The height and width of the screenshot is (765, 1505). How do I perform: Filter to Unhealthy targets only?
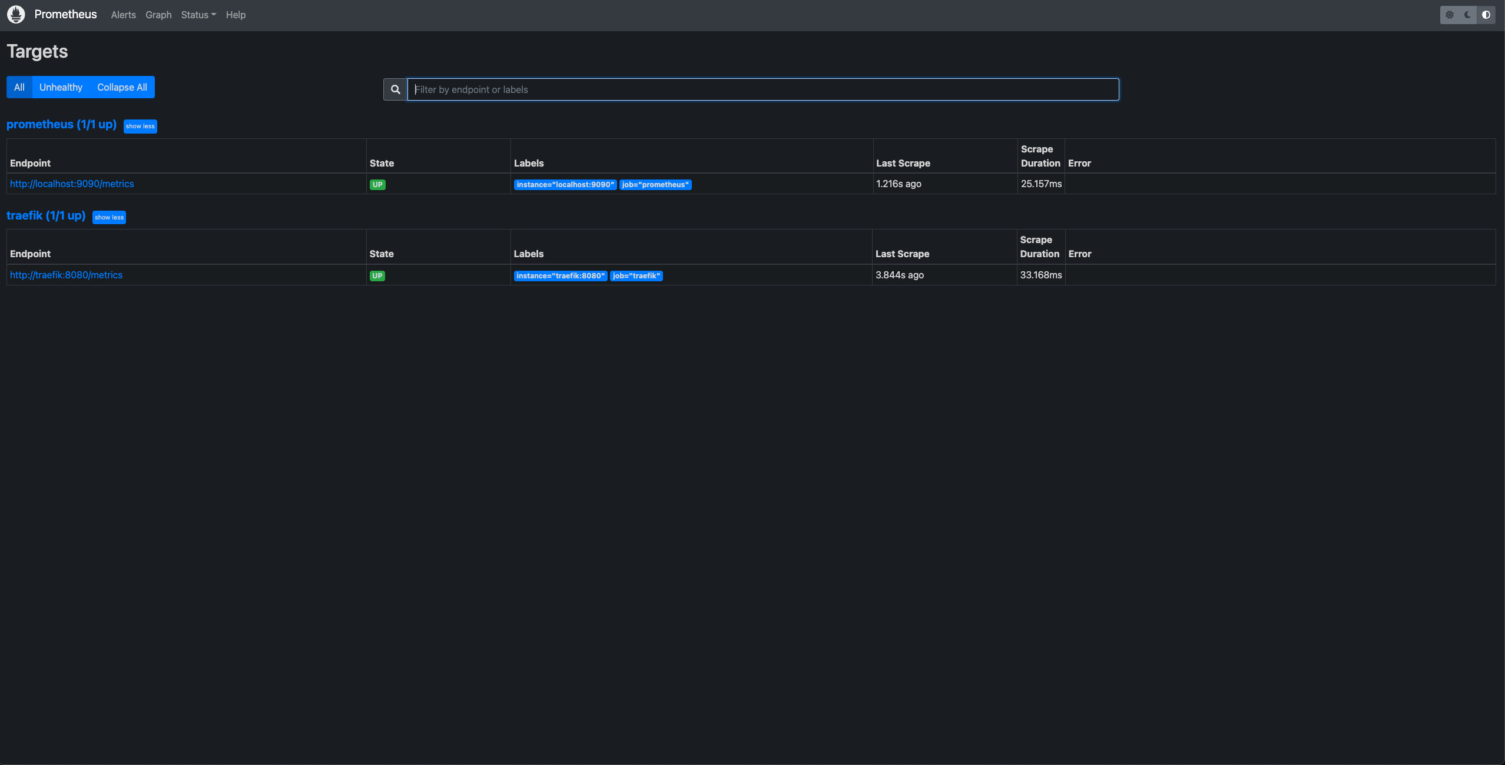tap(61, 87)
